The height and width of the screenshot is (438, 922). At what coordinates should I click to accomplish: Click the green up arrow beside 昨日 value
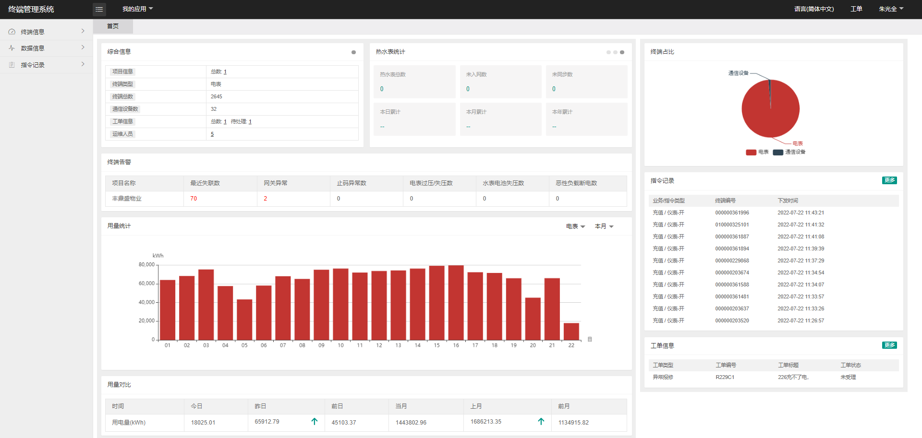315,421
